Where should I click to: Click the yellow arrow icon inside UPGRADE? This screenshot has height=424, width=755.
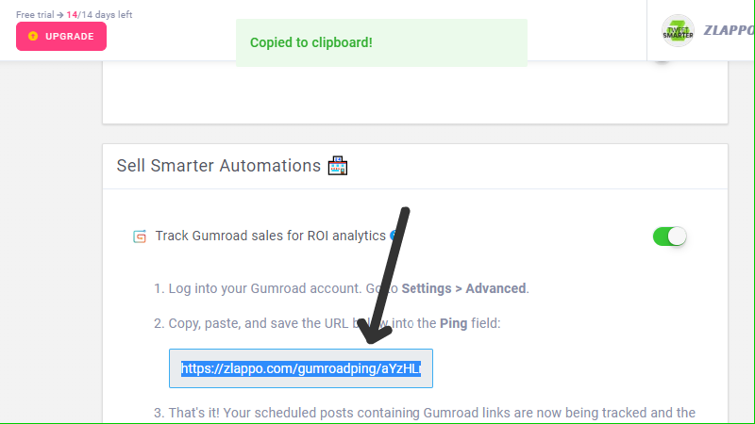coord(33,36)
